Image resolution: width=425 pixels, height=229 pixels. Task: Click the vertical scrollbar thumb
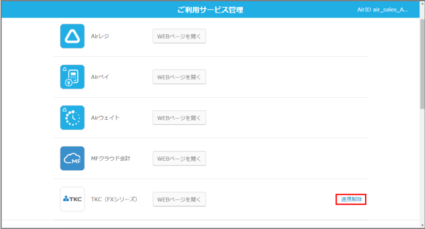(x=422, y=64)
